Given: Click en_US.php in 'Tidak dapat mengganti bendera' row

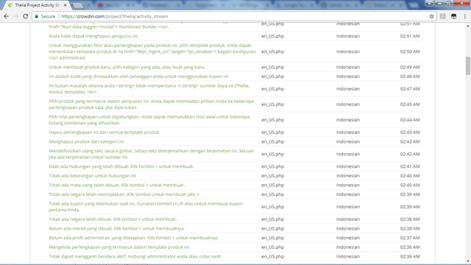Looking at the screenshot, I should tap(272, 256).
